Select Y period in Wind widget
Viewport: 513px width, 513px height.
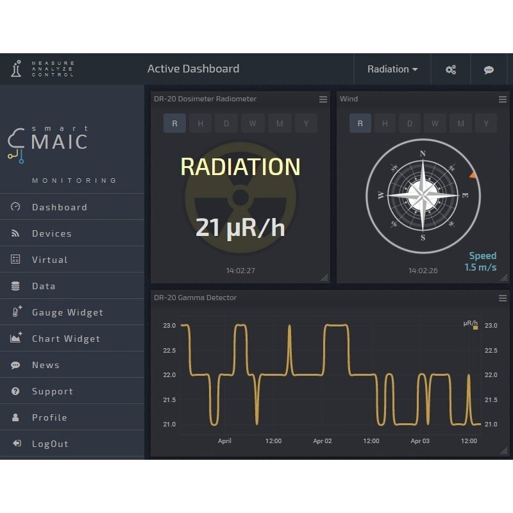486,123
